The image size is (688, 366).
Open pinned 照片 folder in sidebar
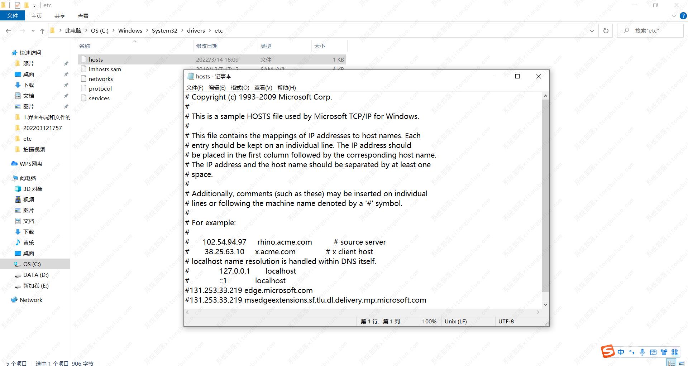[28, 63]
